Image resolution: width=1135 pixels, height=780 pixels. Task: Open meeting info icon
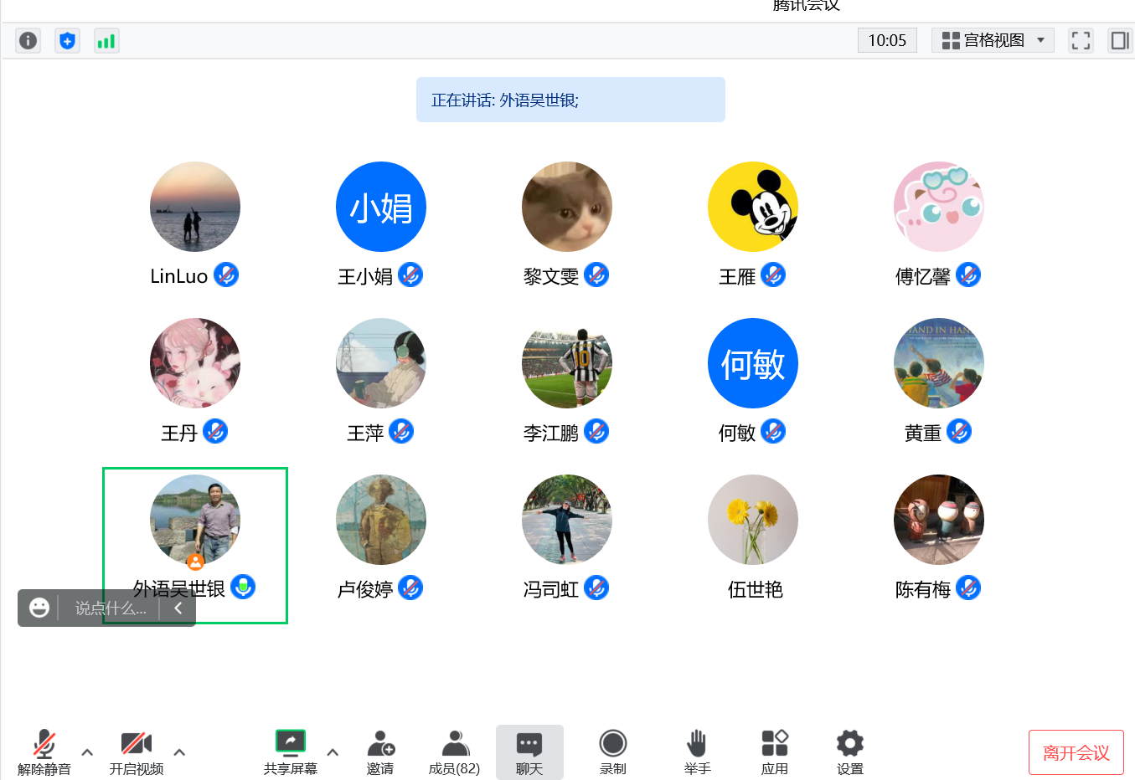[x=28, y=40]
